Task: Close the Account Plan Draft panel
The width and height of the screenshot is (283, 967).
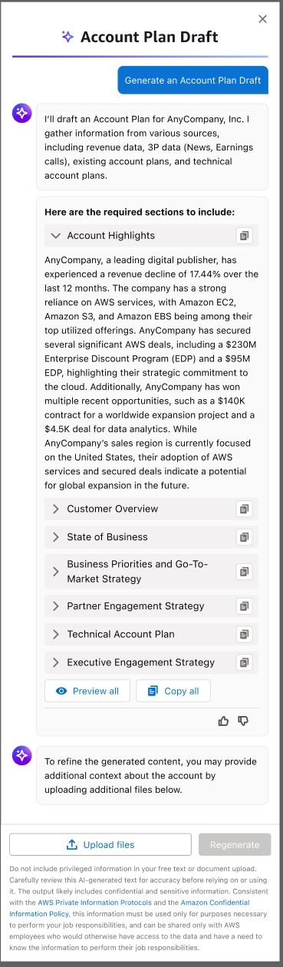Action: point(263,19)
